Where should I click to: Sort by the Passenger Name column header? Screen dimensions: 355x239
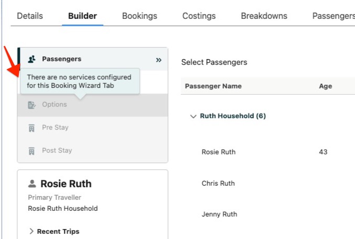[213, 86]
